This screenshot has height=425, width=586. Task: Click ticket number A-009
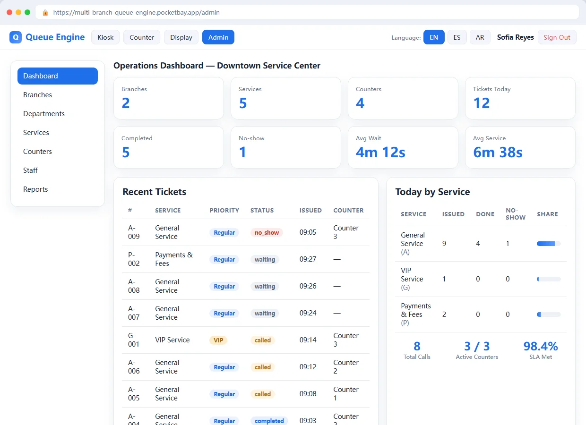point(134,232)
